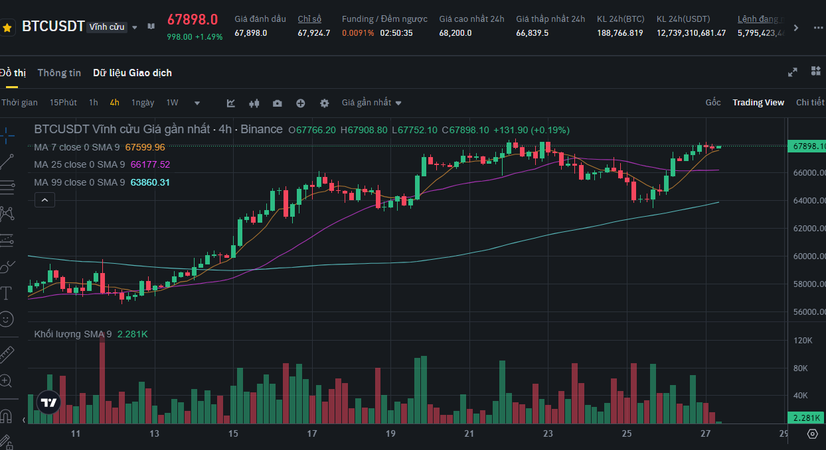
Task: Click the add (plus circle) icon
Action: [301, 103]
